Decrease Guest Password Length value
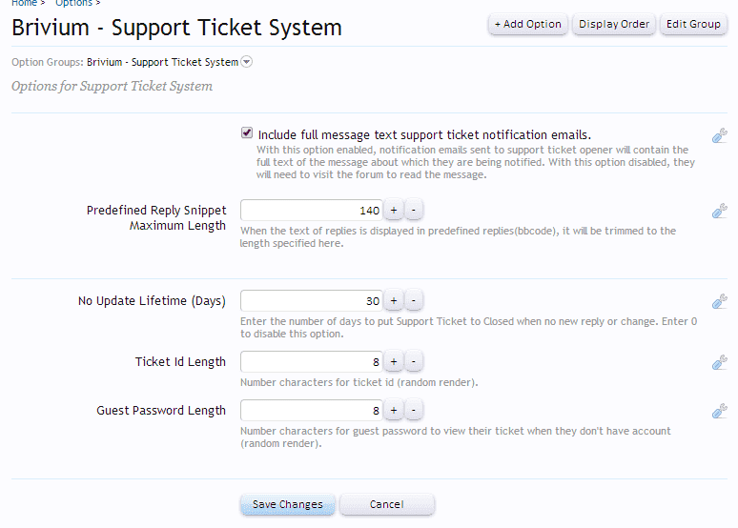The width and height of the screenshot is (738, 528). [414, 411]
